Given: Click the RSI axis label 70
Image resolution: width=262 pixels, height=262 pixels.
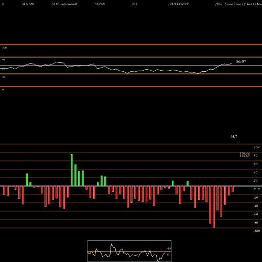Looking at the screenshot, I should coord(4,60).
